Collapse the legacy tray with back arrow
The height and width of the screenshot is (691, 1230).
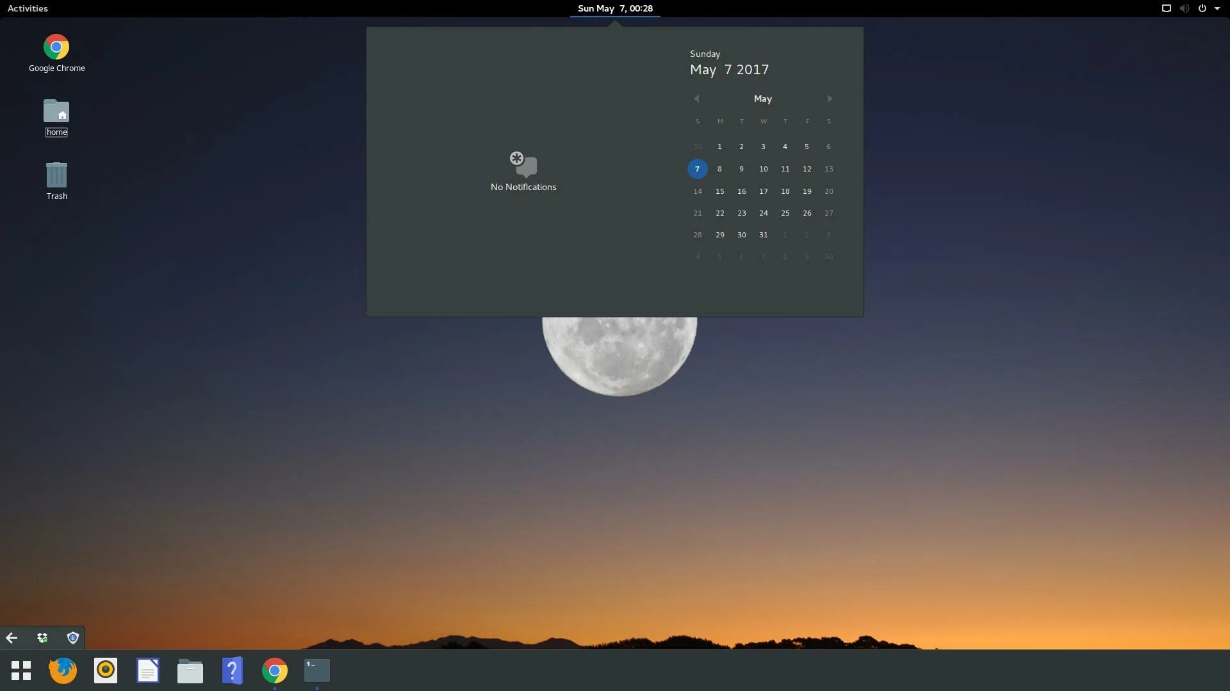click(12, 638)
